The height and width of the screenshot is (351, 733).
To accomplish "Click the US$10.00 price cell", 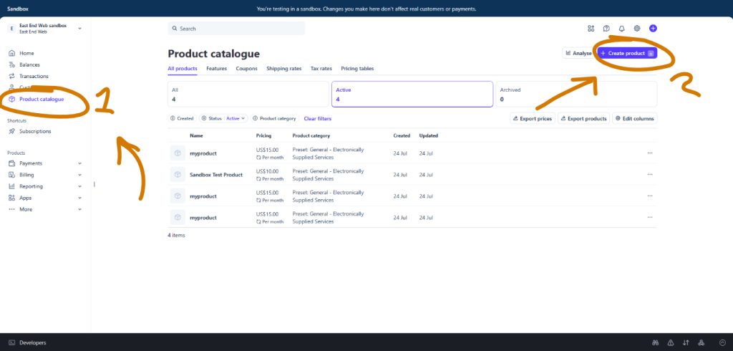I will (268, 171).
